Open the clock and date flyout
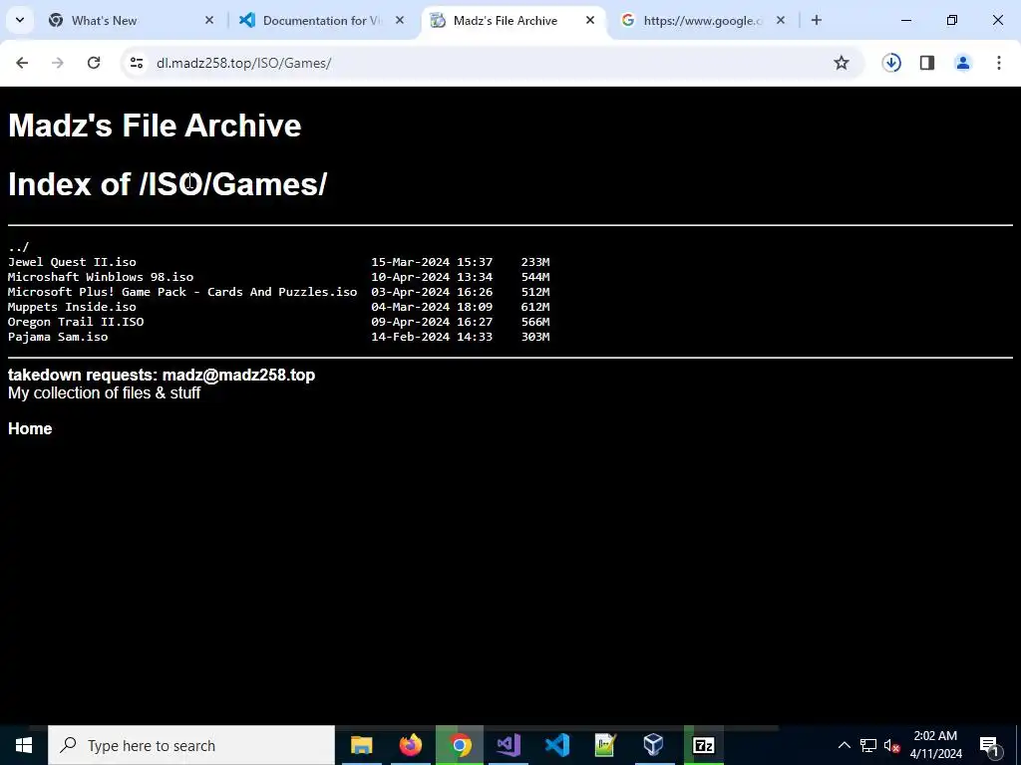 [935, 745]
